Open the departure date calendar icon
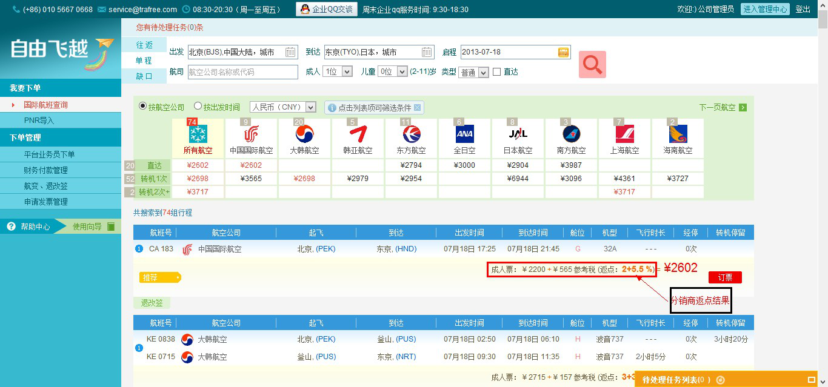 click(x=564, y=52)
